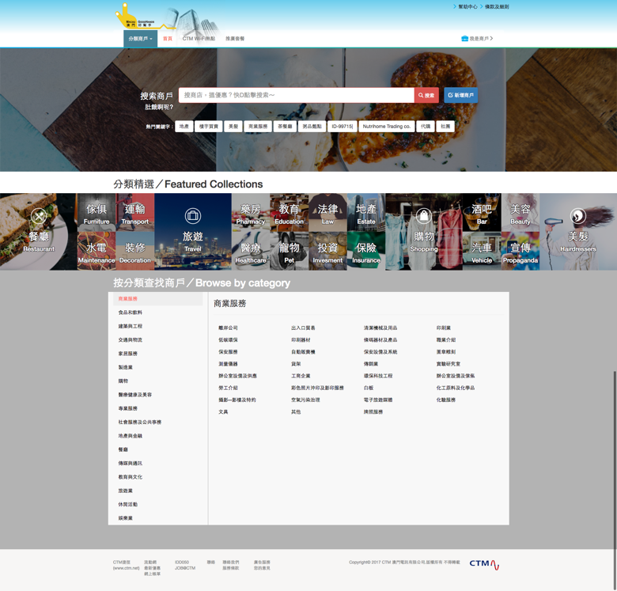Click the briefcase 我是商戶 merchant link

(477, 38)
